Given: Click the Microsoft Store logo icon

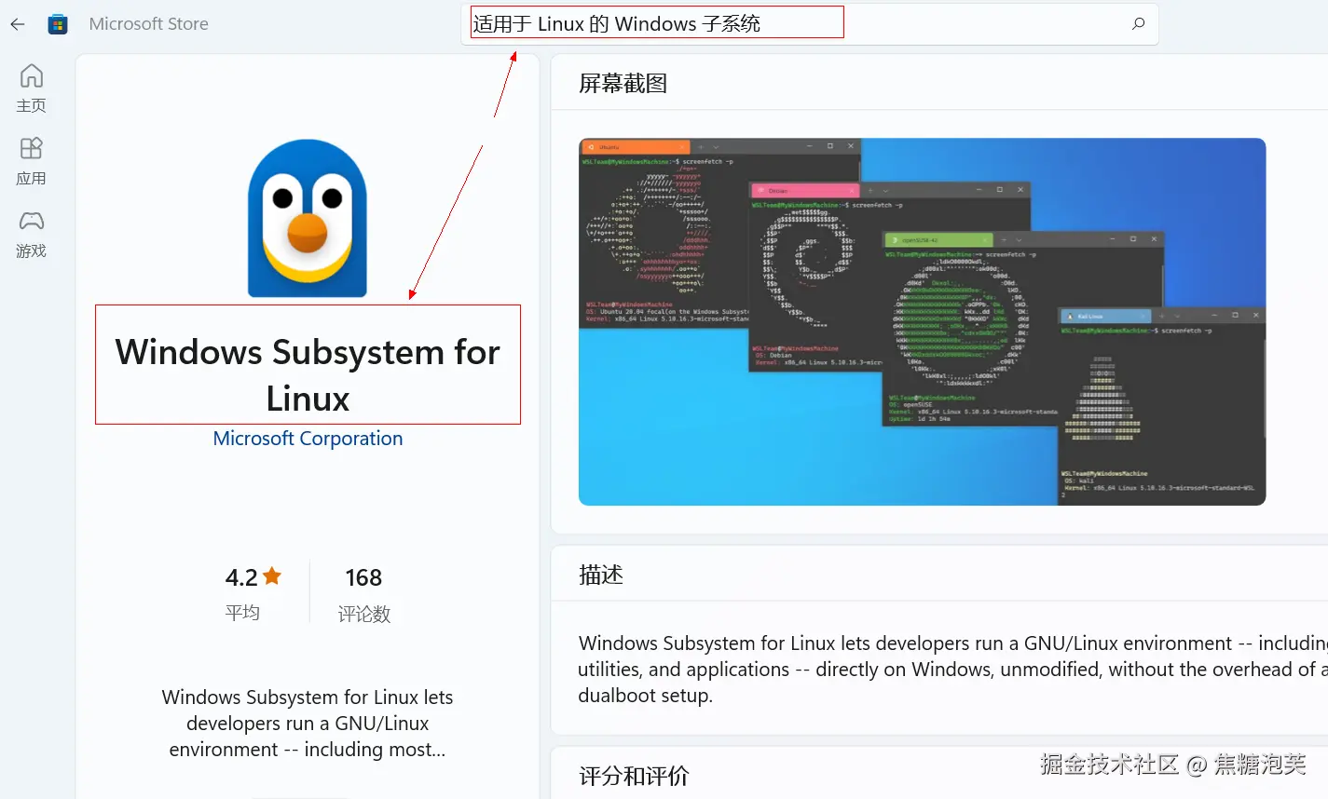Looking at the screenshot, I should point(58,24).
